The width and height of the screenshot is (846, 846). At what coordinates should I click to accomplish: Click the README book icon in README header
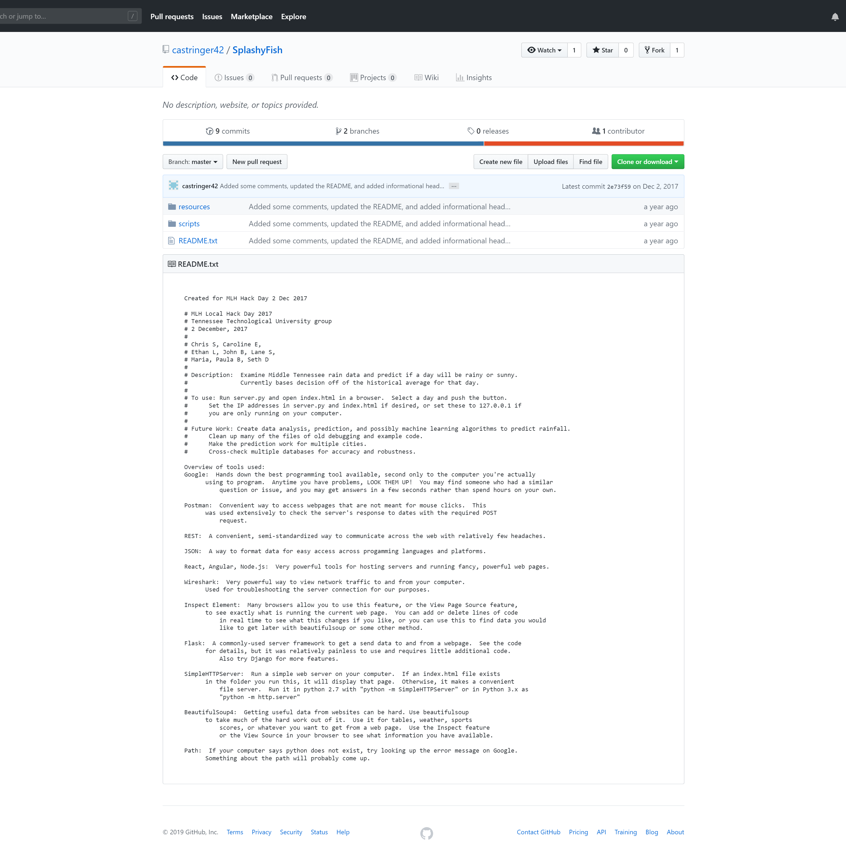[172, 264]
